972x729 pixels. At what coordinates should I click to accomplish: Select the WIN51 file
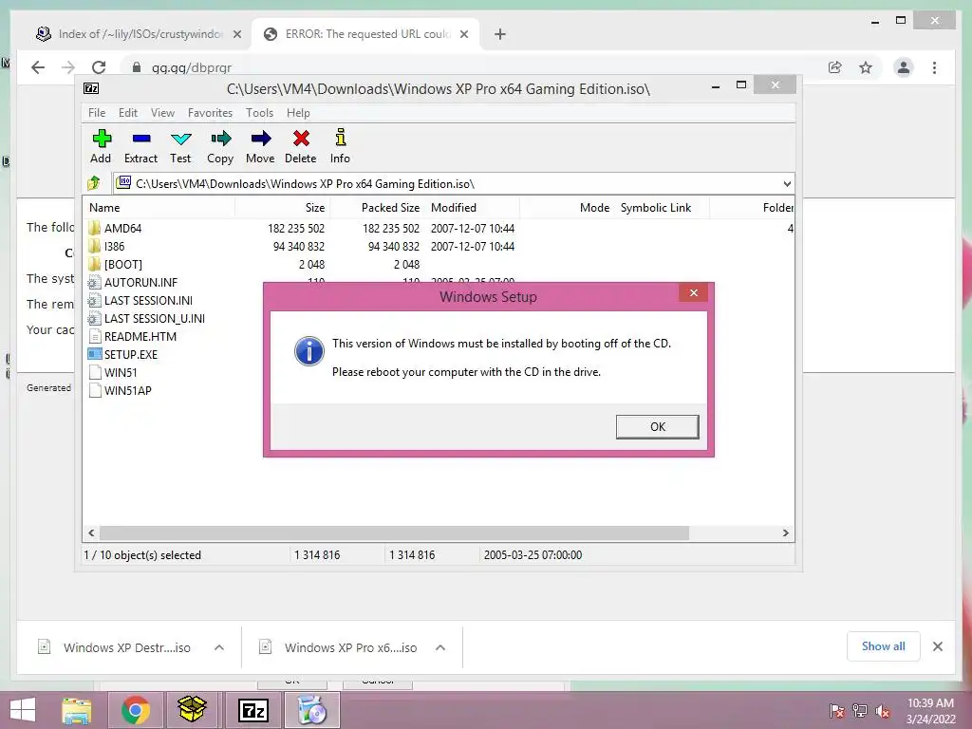[x=121, y=372]
